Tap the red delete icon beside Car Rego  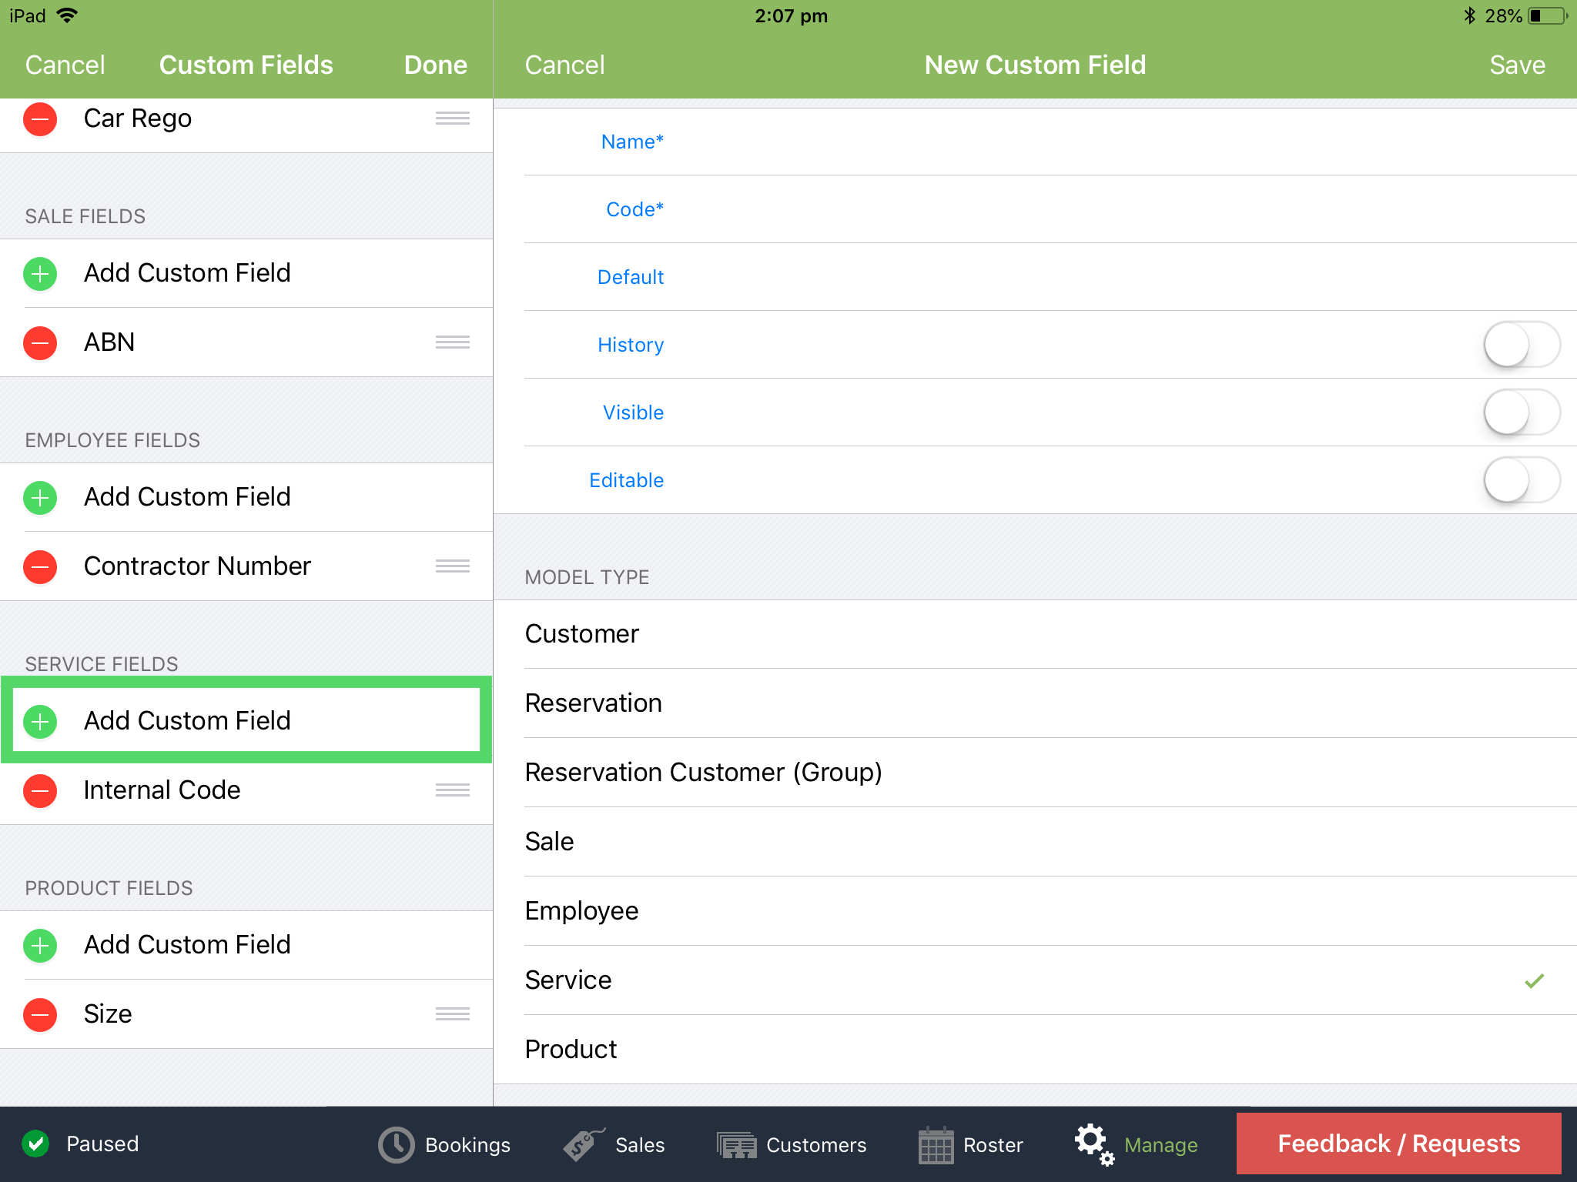40,119
